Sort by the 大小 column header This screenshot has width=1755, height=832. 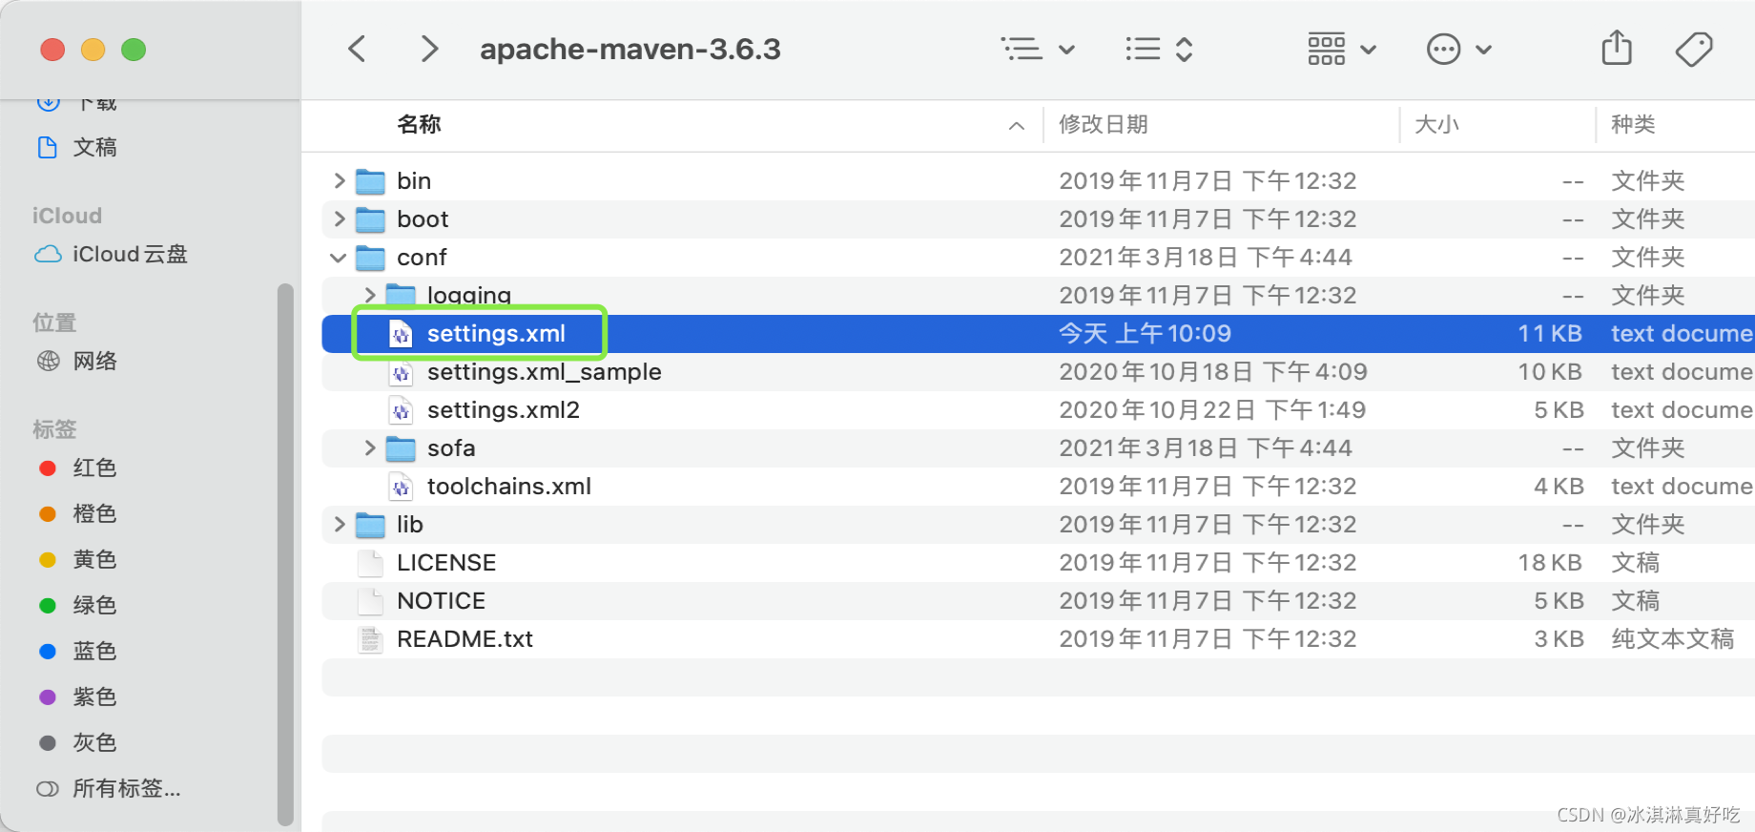(x=1436, y=124)
